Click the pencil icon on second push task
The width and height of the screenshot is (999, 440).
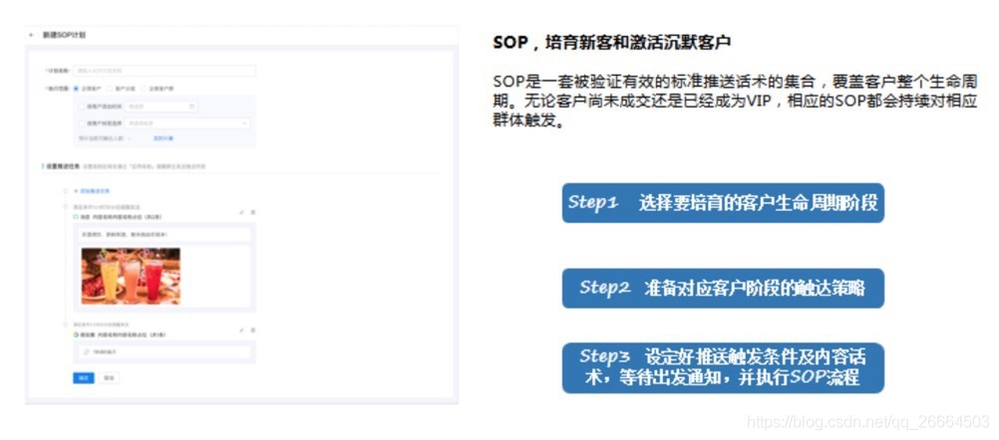pyautogui.click(x=240, y=330)
